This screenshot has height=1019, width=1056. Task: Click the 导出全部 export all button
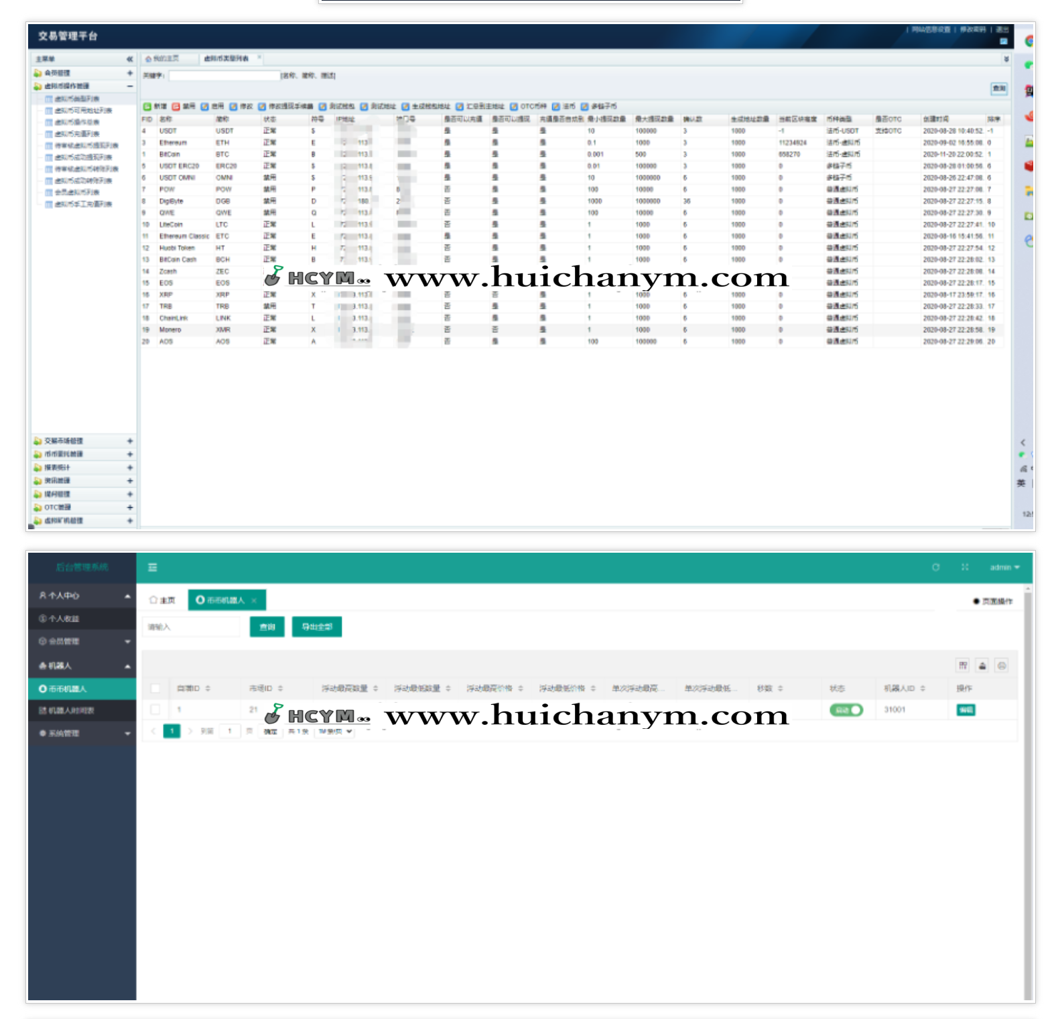[316, 627]
